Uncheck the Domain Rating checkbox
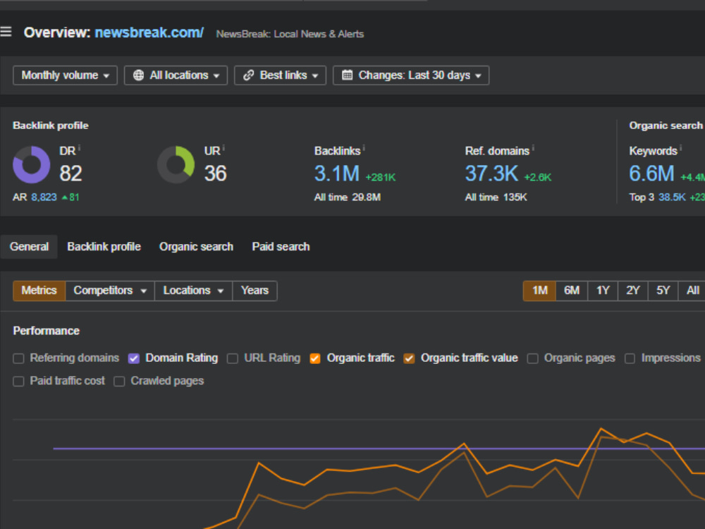Screen dimensions: 705x529 133,358
